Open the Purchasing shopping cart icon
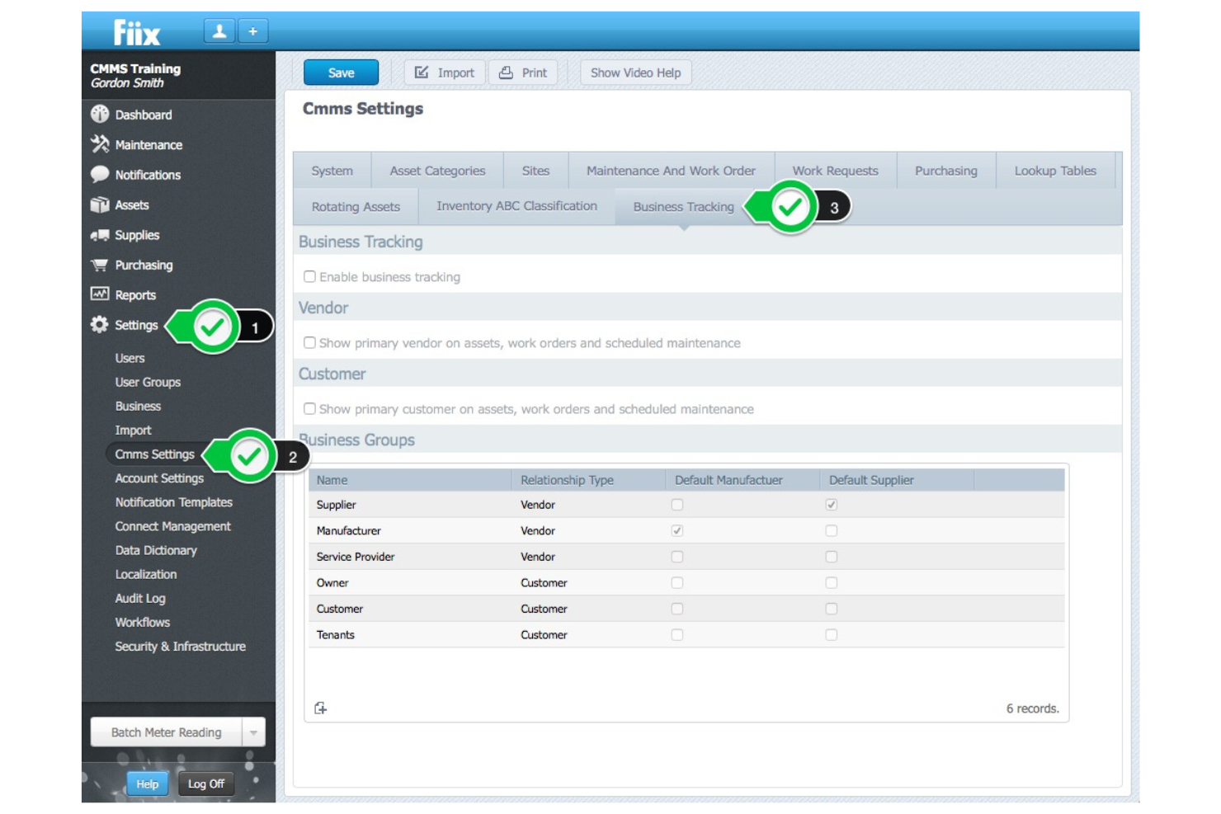Image resolution: width=1221 pixels, height=814 pixels. 99,265
